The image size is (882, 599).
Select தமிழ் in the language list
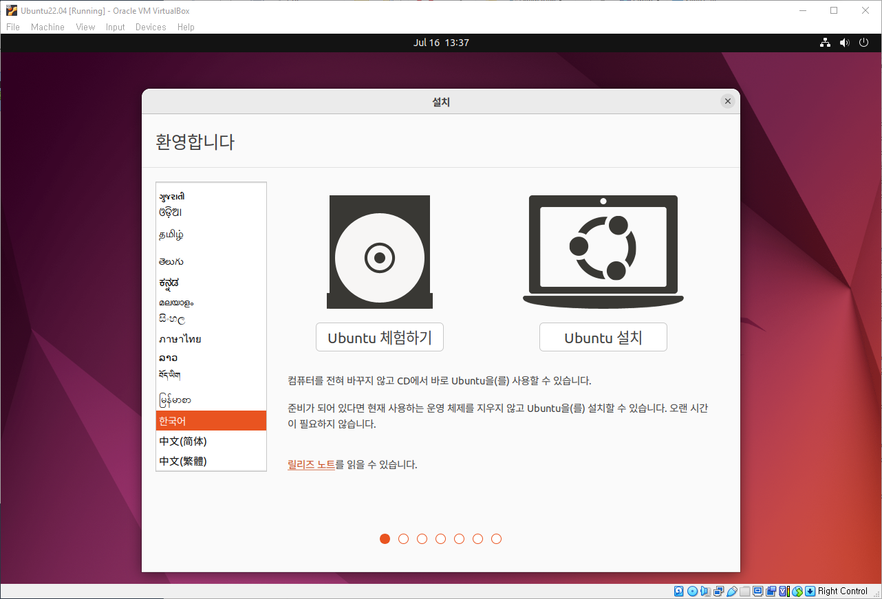[211, 235]
